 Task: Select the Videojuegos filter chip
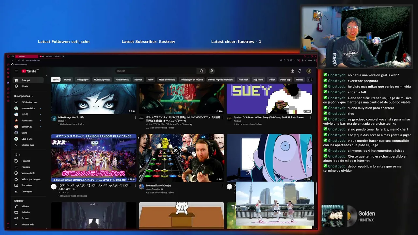tap(83, 80)
